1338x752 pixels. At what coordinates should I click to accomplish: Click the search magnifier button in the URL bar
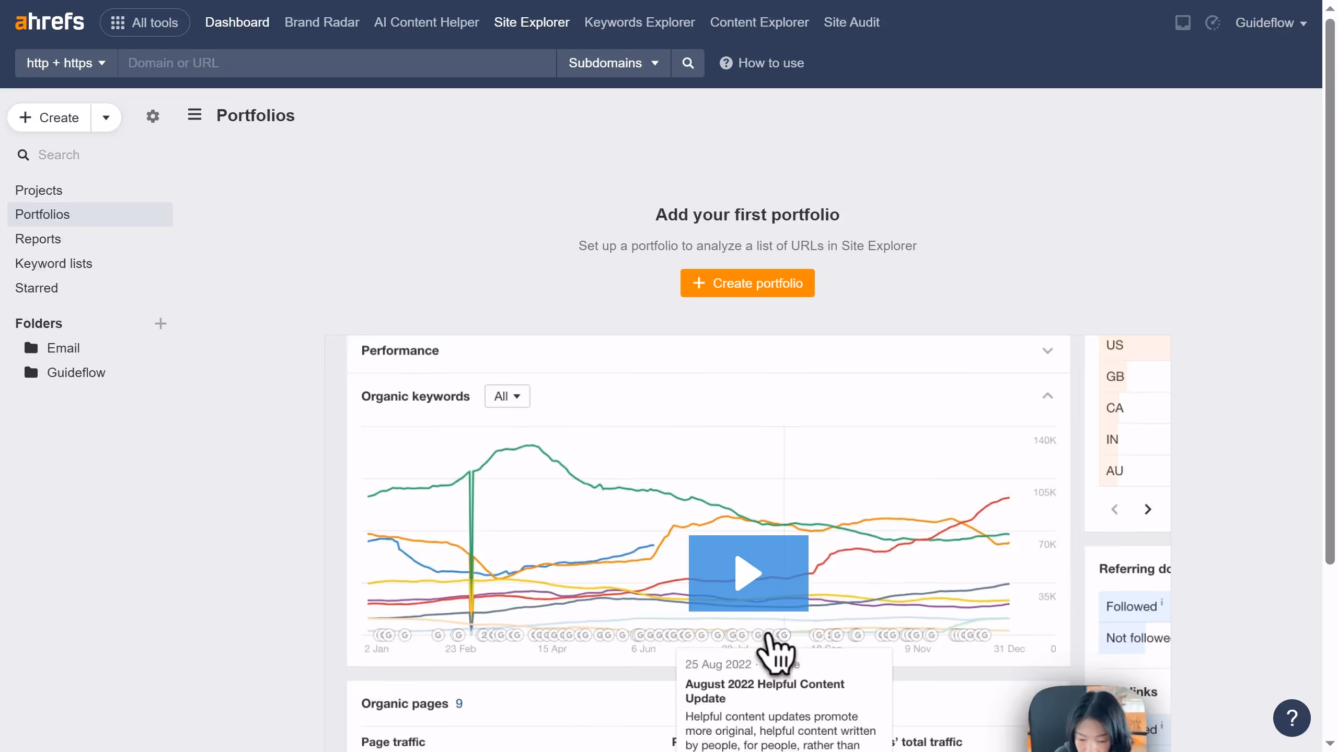688,63
